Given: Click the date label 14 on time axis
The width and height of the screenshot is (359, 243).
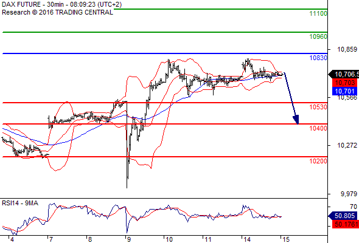Looking at the screenshot, I should coord(247,239).
